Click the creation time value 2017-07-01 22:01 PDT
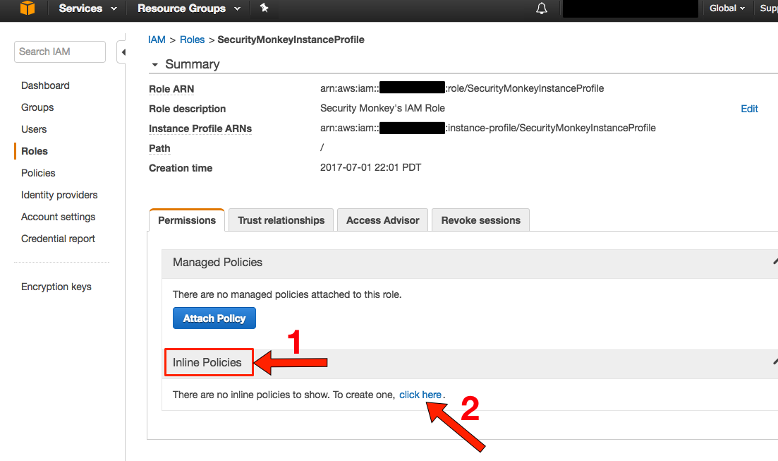 tap(370, 167)
